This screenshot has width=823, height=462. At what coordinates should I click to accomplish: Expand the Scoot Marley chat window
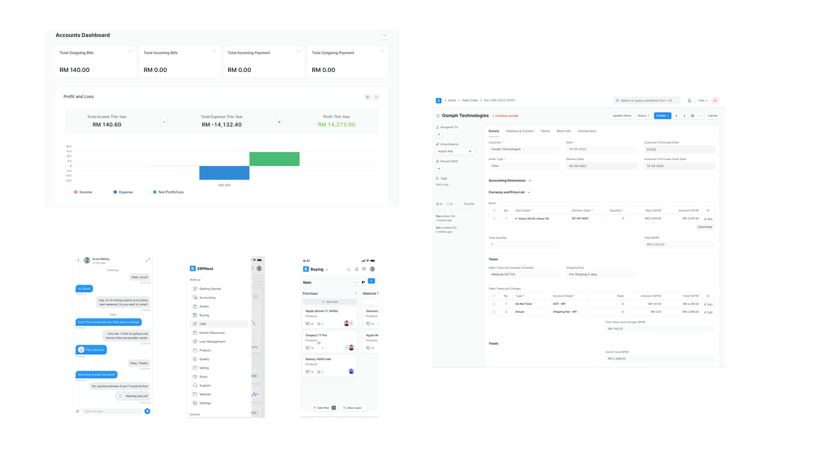[147, 260]
